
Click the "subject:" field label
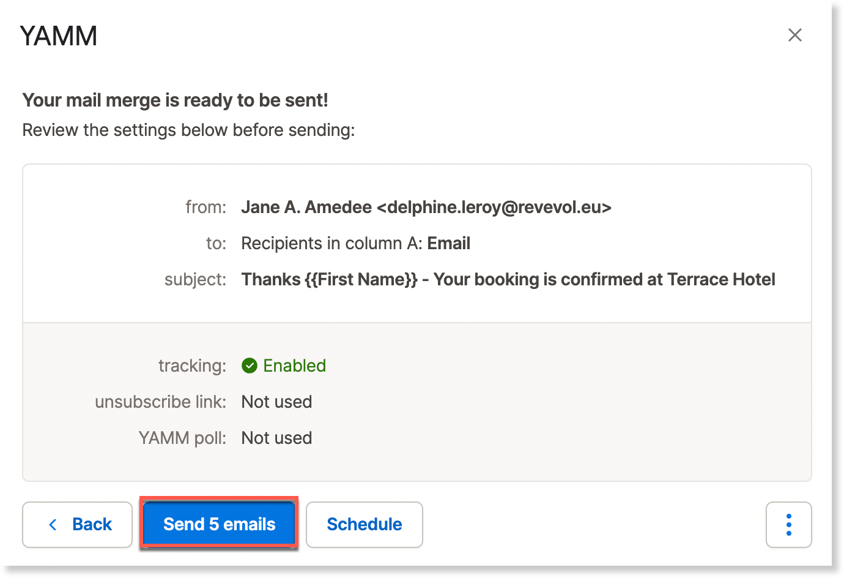[195, 280]
